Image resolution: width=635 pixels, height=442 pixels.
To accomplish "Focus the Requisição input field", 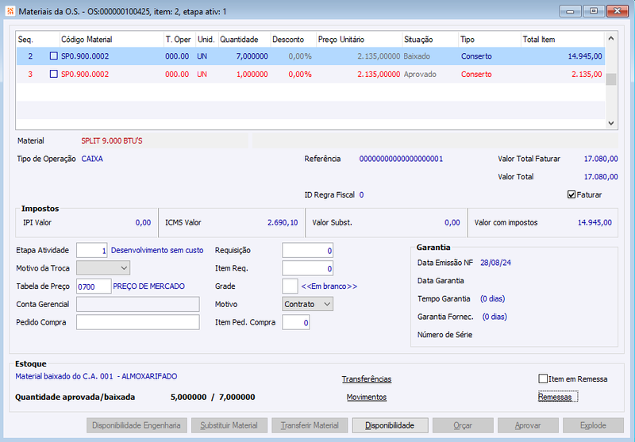I will (308, 250).
